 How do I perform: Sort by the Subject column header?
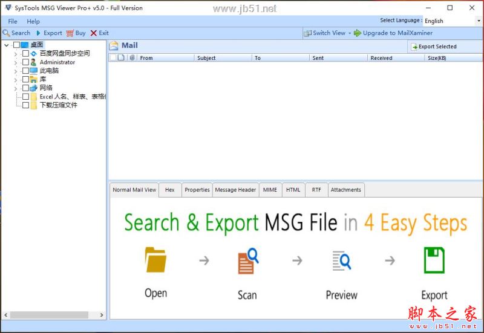(x=223, y=57)
